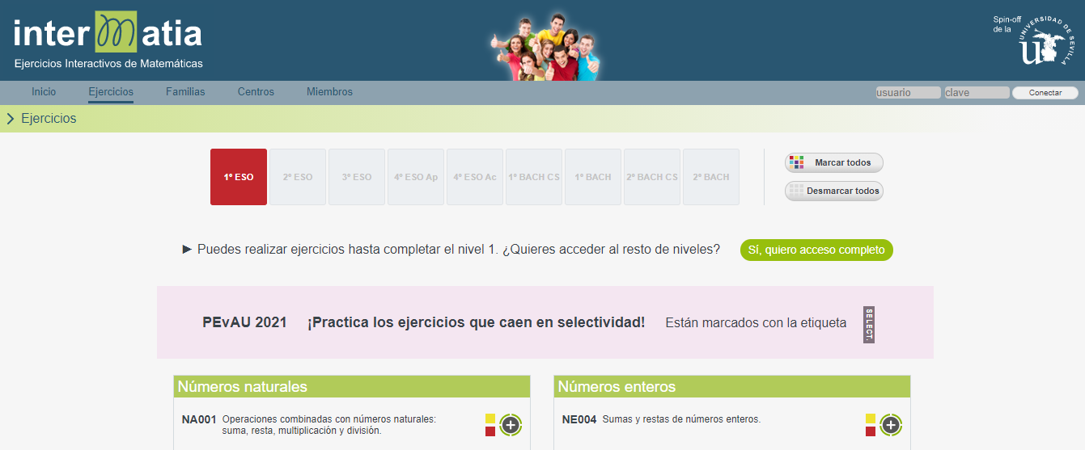Open the Inicio menu item
The height and width of the screenshot is (450, 1085).
(x=44, y=92)
